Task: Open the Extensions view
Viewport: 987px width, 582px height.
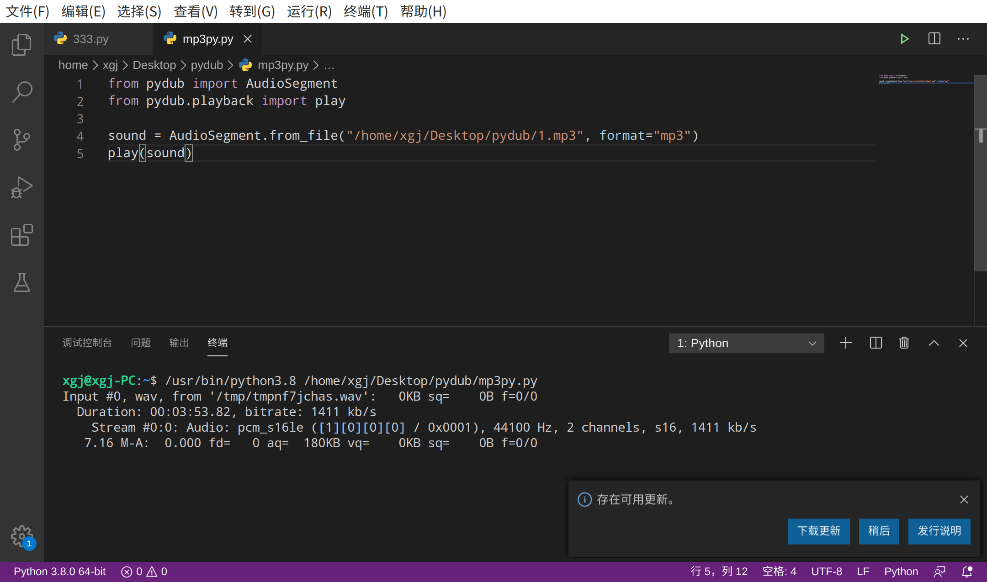Action: pyautogui.click(x=21, y=235)
